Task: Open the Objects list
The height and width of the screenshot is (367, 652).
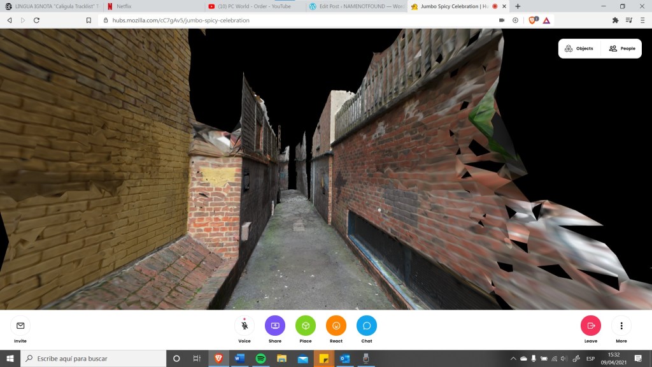Action: (x=579, y=48)
